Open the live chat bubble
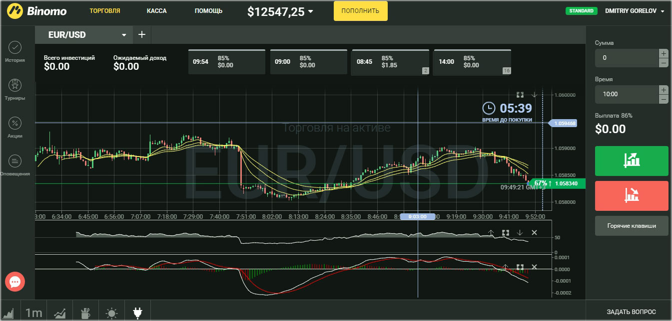Image resolution: width=672 pixels, height=321 pixels. coord(15,282)
